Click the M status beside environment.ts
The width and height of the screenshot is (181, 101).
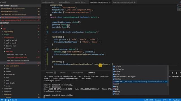[x=39, y=9]
